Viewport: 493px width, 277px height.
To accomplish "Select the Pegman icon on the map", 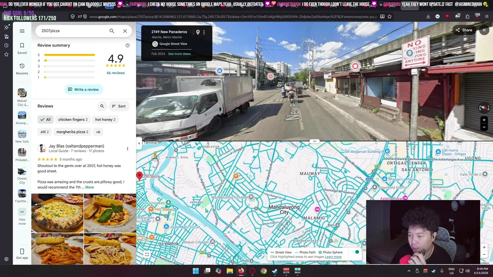I will point(155,155).
